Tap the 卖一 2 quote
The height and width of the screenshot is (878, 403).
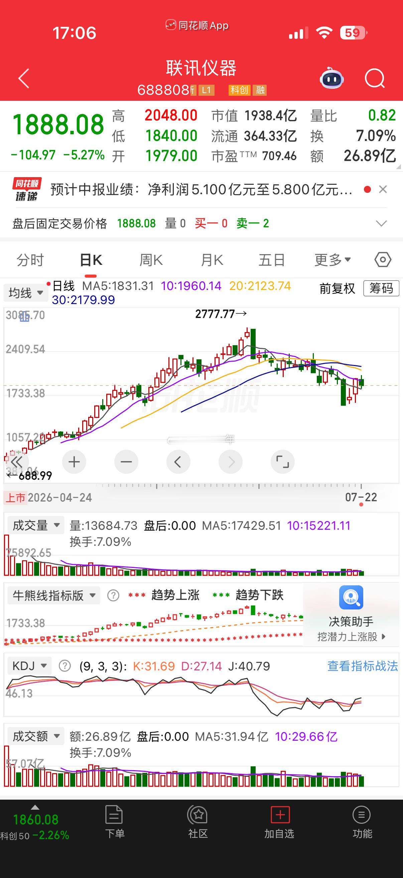(x=253, y=224)
